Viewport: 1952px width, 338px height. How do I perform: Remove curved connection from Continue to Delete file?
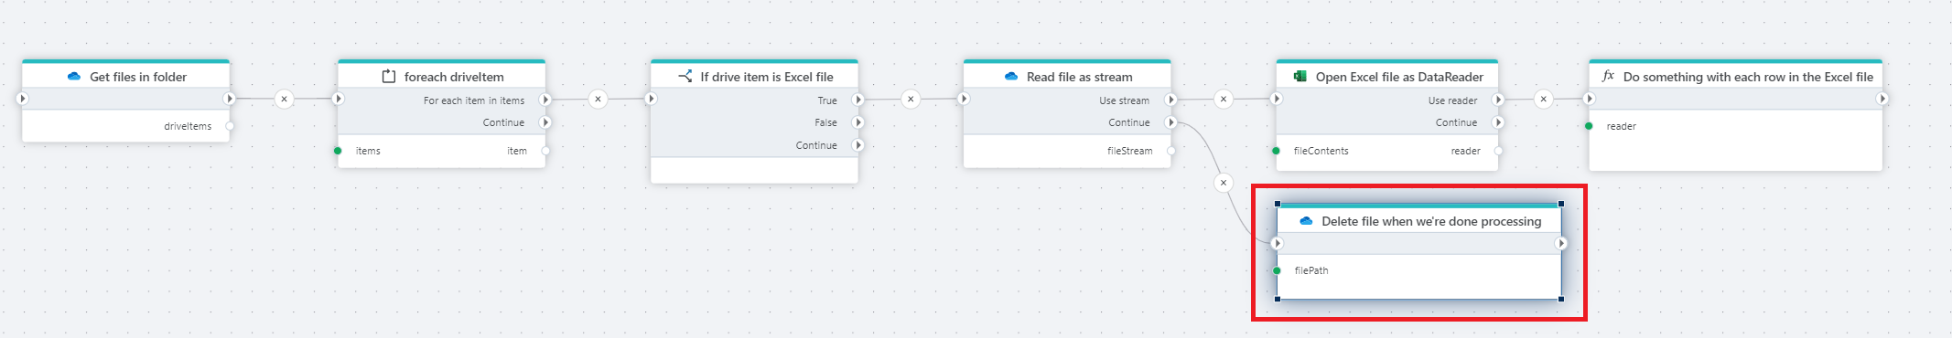[1224, 183]
